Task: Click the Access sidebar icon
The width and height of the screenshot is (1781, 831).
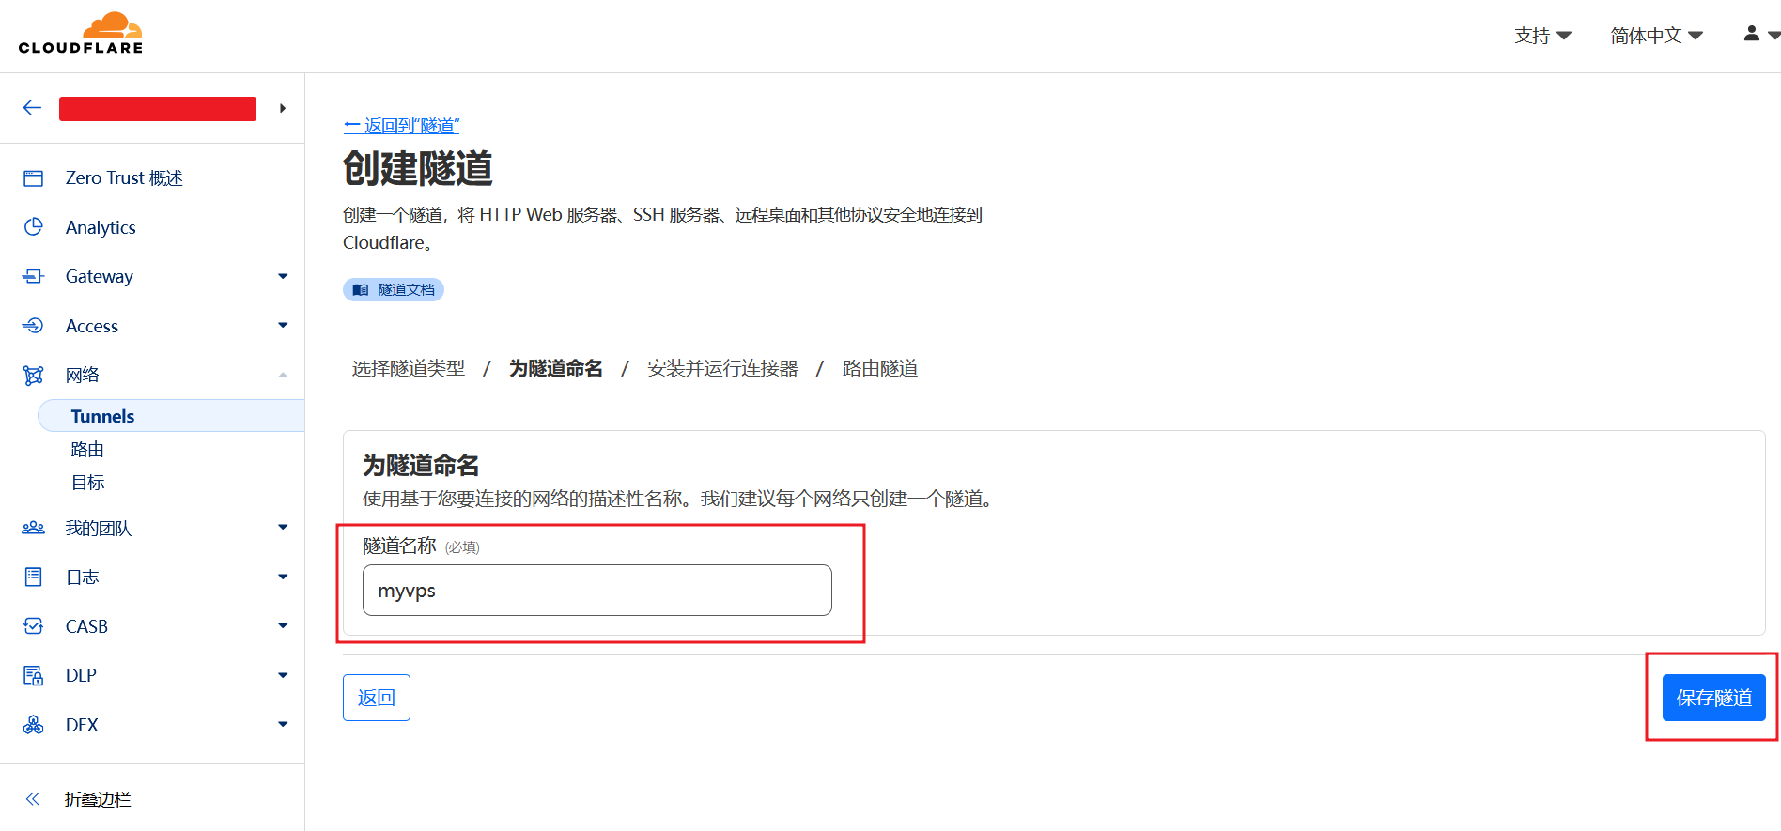Action: pyautogui.click(x=33, y=326)
